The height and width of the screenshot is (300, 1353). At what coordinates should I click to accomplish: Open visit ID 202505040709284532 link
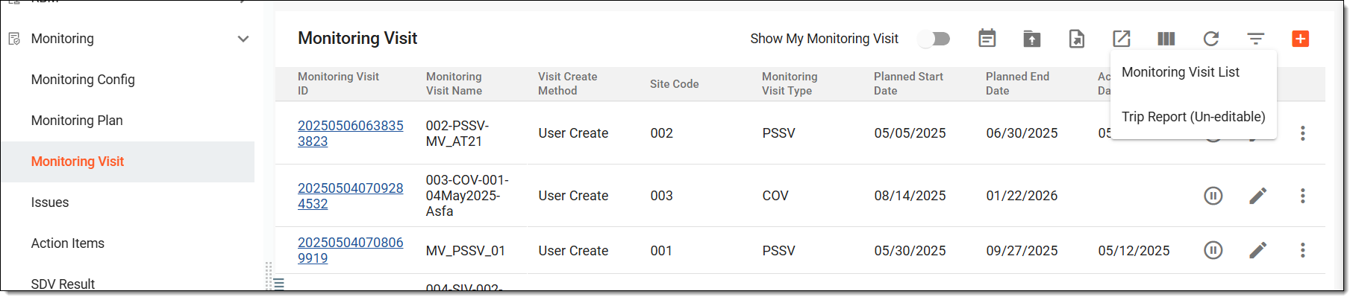tap(350, 196)
